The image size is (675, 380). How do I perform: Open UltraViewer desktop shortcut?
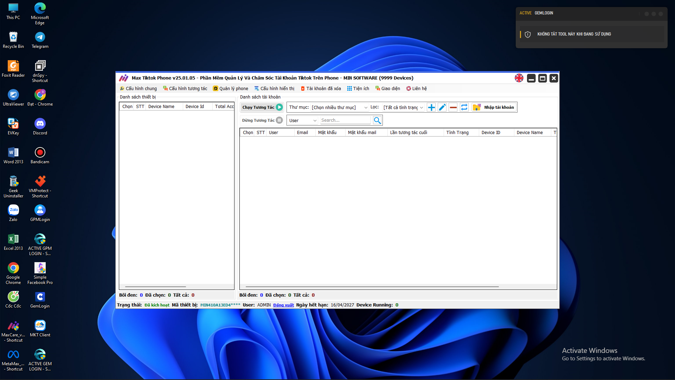click(13, 98)
